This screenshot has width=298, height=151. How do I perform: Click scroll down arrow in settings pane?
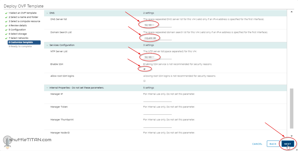coord(292,136)
